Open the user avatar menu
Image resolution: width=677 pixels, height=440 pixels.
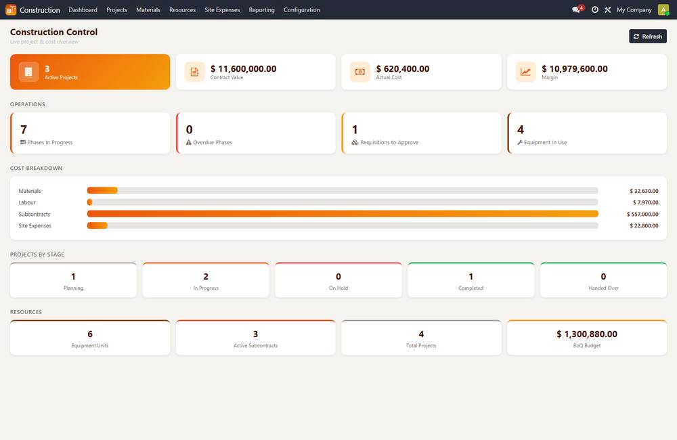coord(663,9)
